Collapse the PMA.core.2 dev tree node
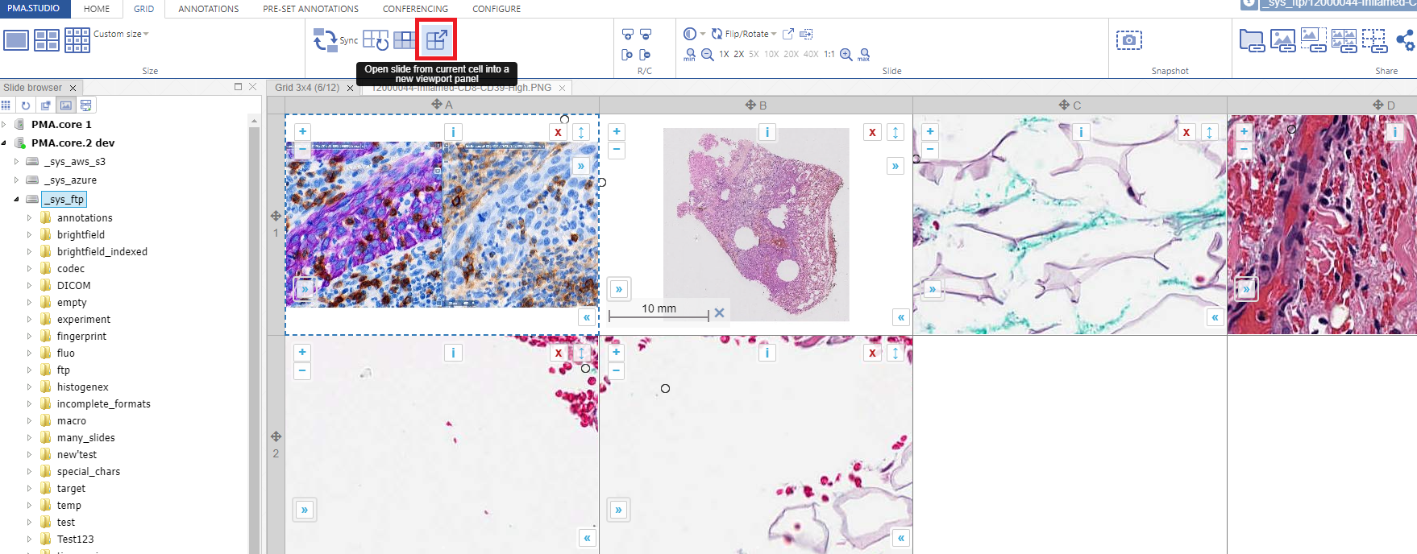The height and width of the screenshot is (554, 1417). pyautogui.click(x=4, y=143)
